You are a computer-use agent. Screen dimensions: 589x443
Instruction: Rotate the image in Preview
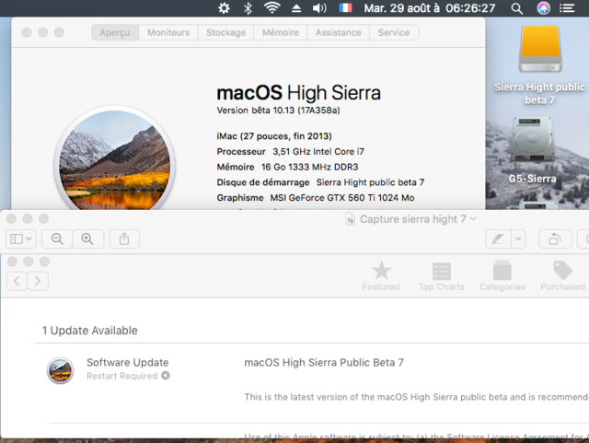click(555, 239)
